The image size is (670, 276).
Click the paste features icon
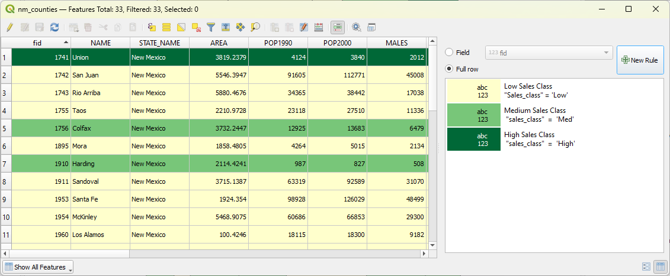pos(133,27)
